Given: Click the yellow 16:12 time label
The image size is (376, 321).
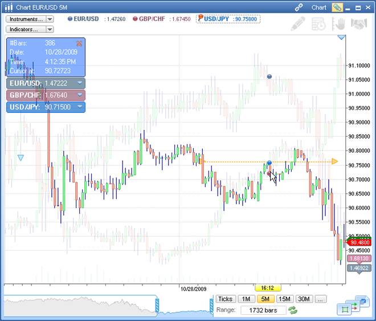Looking at the screenshot, I should [x=267, y=288].
